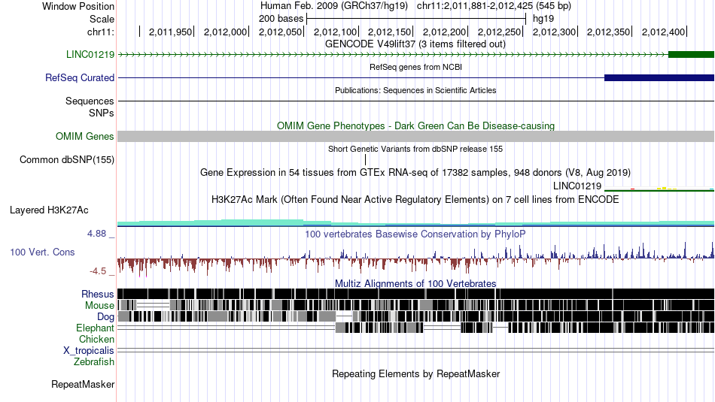Click the -4.5 PhyloP lower value
Viewport: 715px width, 402px height.
pyautogui.click(x=98, y=271)
